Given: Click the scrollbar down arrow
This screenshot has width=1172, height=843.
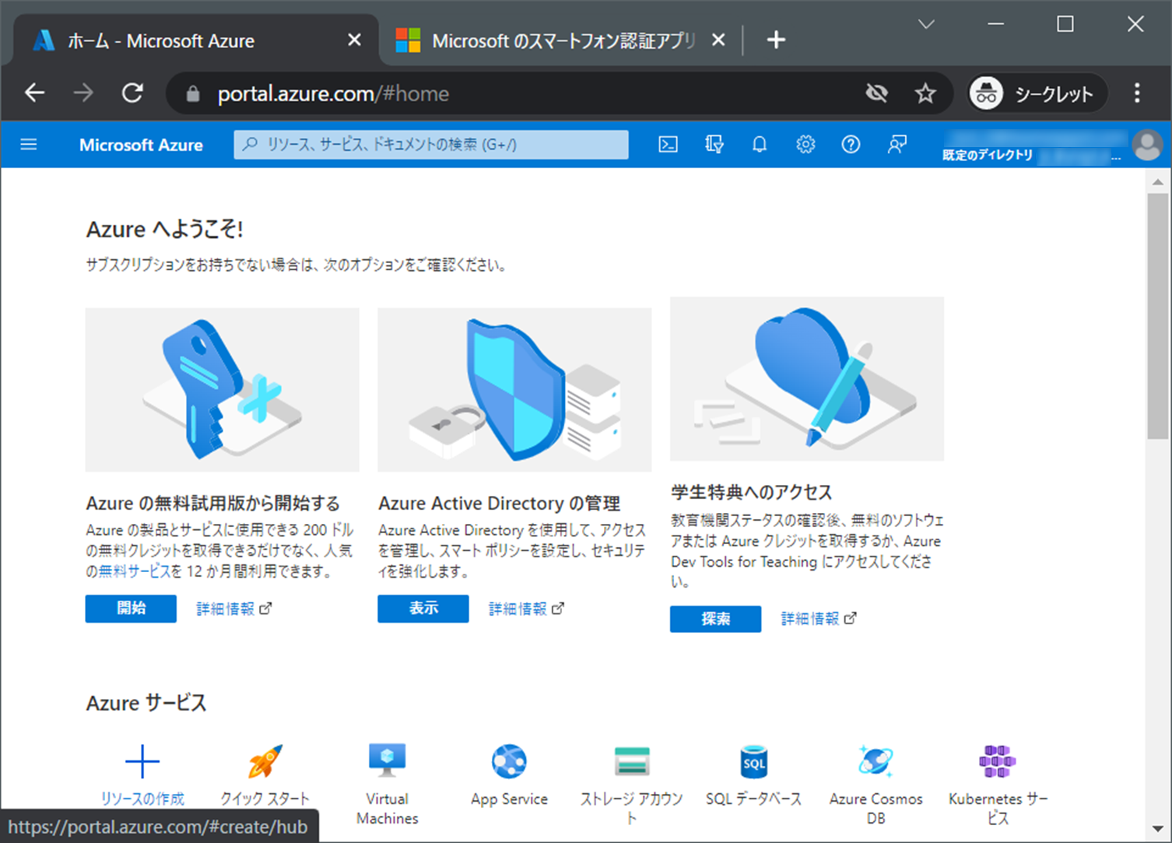Looking at the screenshot, I should point(1158,830).
